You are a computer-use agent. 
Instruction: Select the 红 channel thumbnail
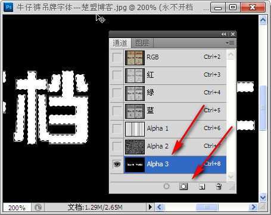[135, 75]
